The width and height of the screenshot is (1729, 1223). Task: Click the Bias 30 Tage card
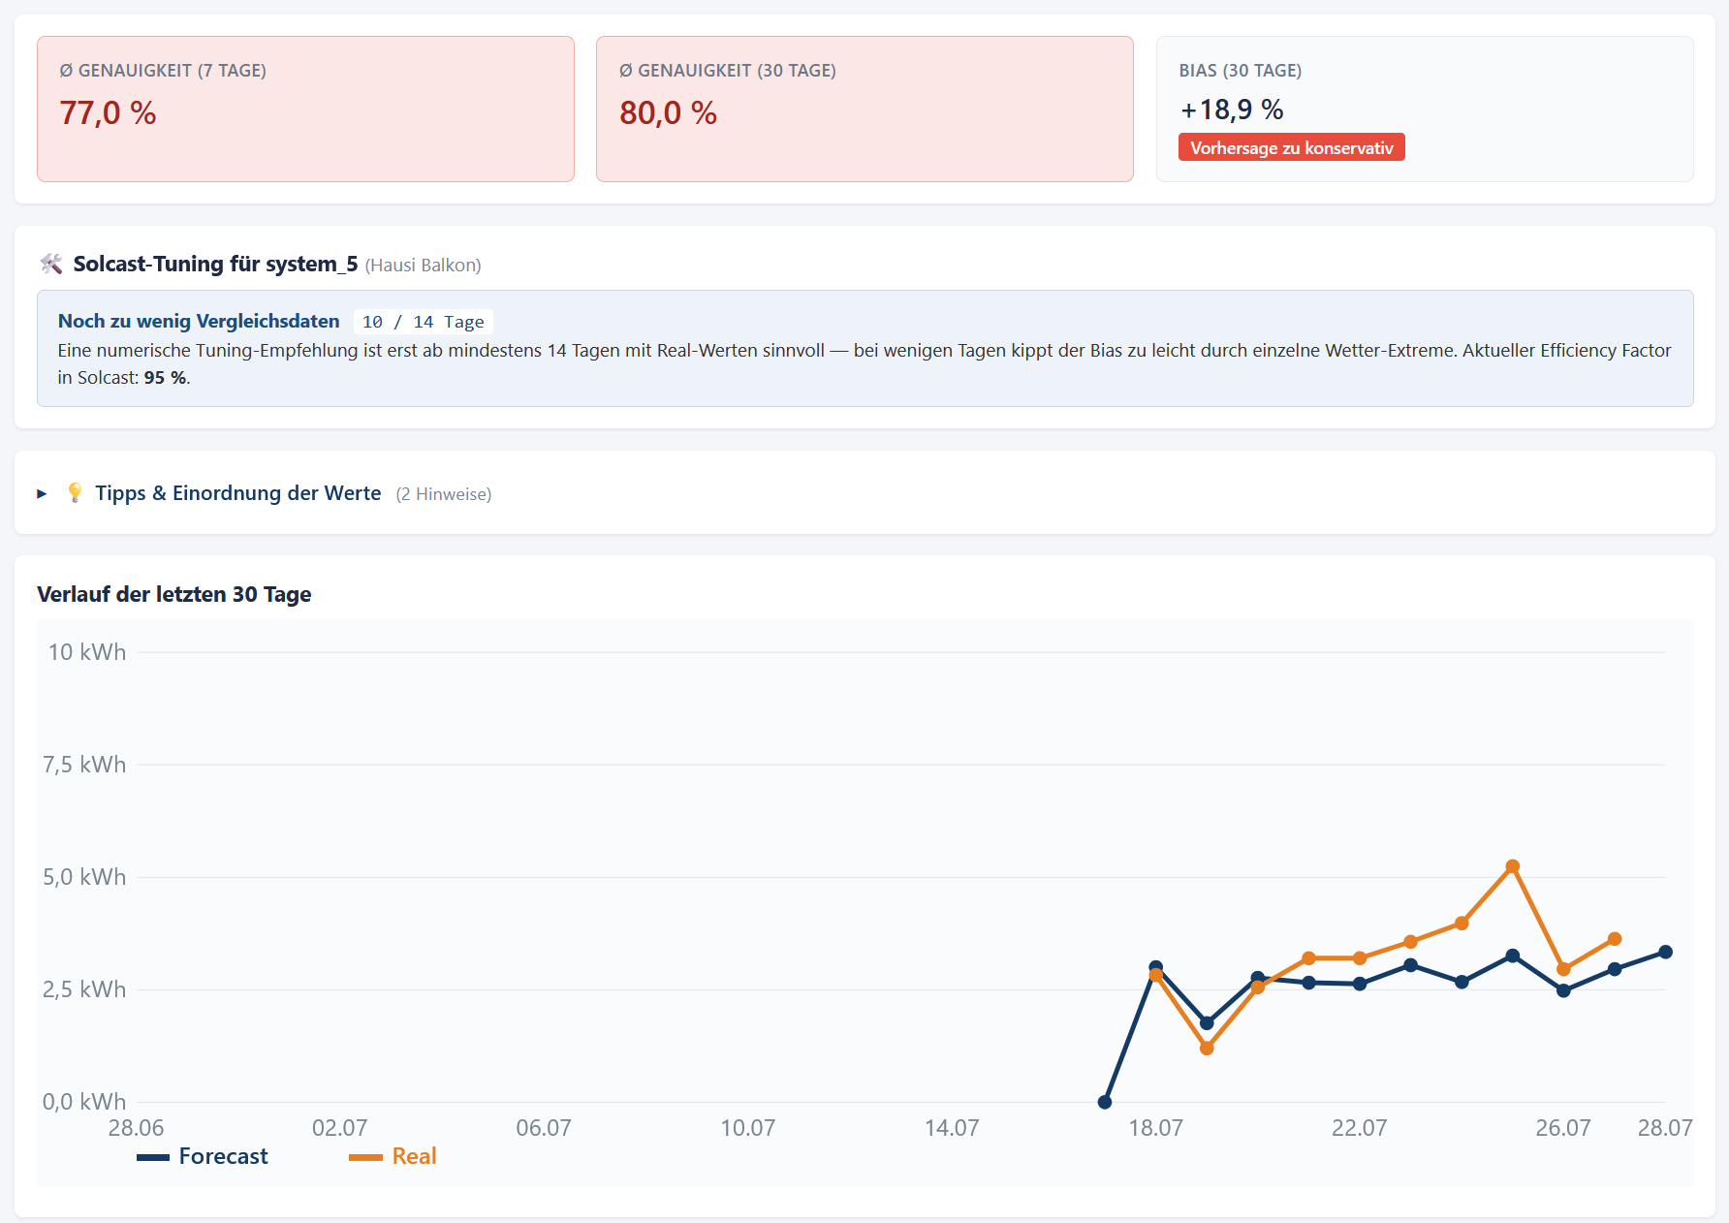[x=1425, y=109]
